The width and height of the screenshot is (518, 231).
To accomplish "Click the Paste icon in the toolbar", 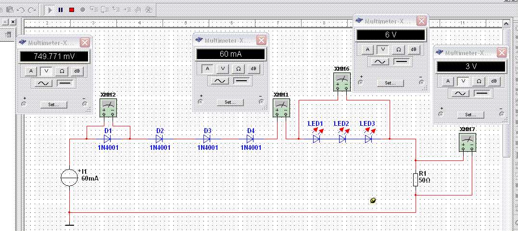I will [10, 10].
